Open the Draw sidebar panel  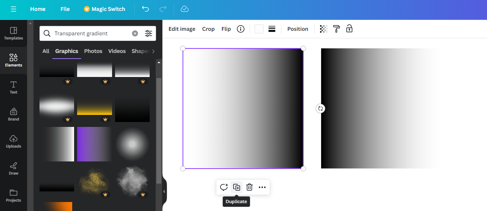pyautogui.click(x=14, y=169)
